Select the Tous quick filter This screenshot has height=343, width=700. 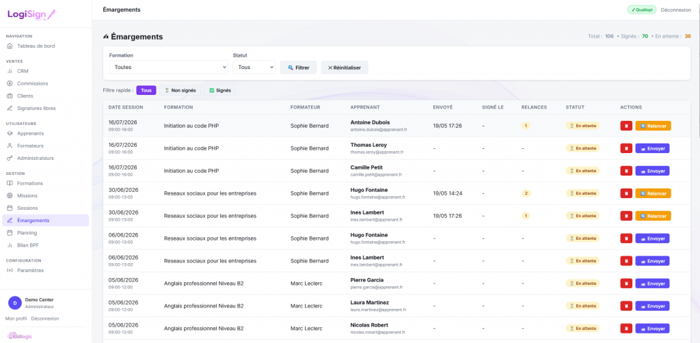coord(146,90)
